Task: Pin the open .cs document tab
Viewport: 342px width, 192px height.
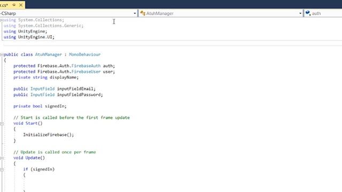Action: tap(14, 5)
